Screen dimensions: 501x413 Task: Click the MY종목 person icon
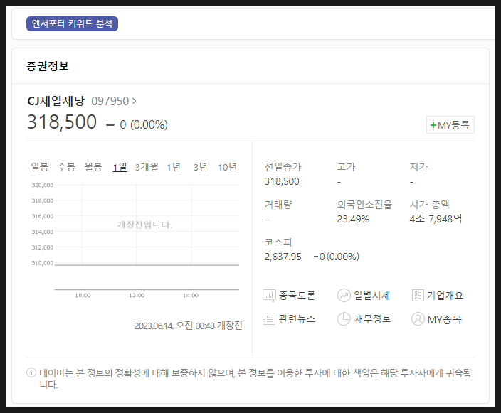(x=418, y=319)
